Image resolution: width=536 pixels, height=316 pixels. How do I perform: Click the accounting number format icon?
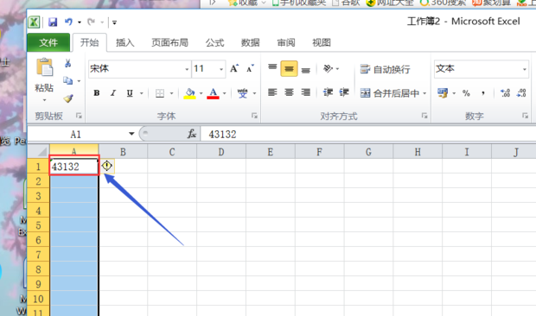click(443, 93)
